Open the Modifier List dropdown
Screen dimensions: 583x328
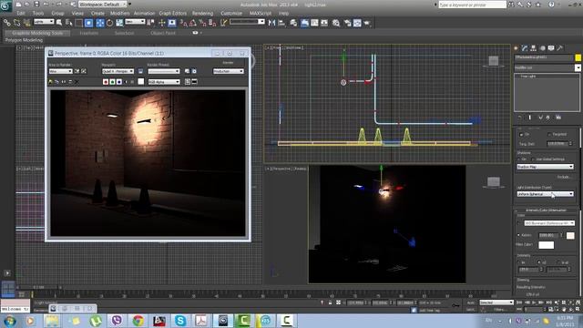(547, 67)
